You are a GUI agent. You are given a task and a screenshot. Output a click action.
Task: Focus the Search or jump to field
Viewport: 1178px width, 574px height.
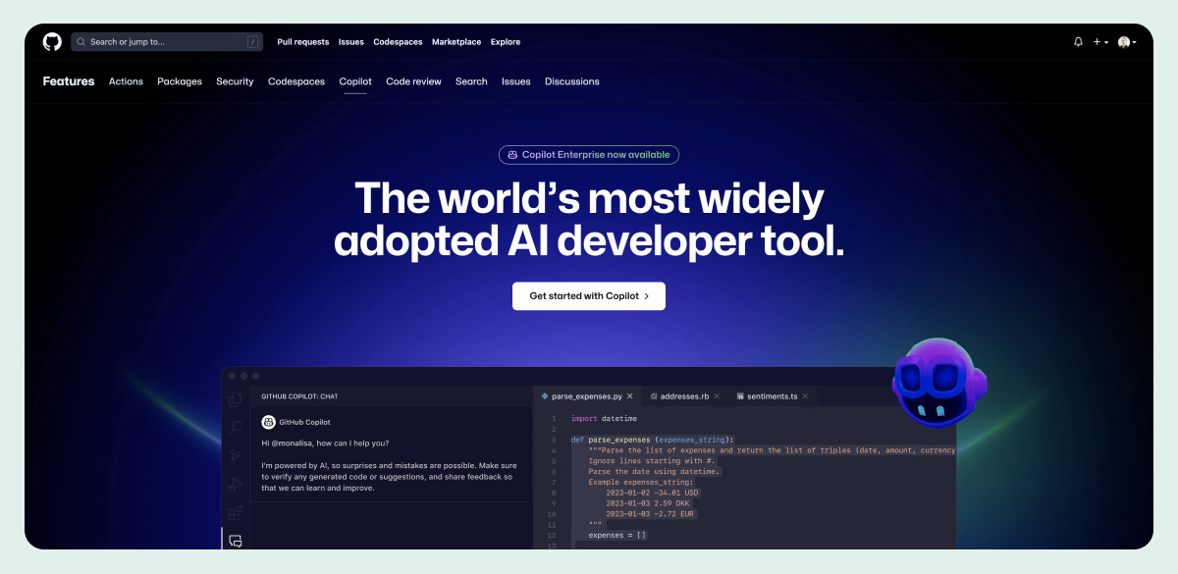(x=167, y=42)
